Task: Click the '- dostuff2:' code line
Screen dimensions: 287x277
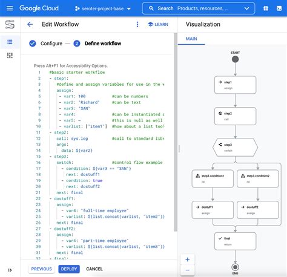Action: point(62,229)
